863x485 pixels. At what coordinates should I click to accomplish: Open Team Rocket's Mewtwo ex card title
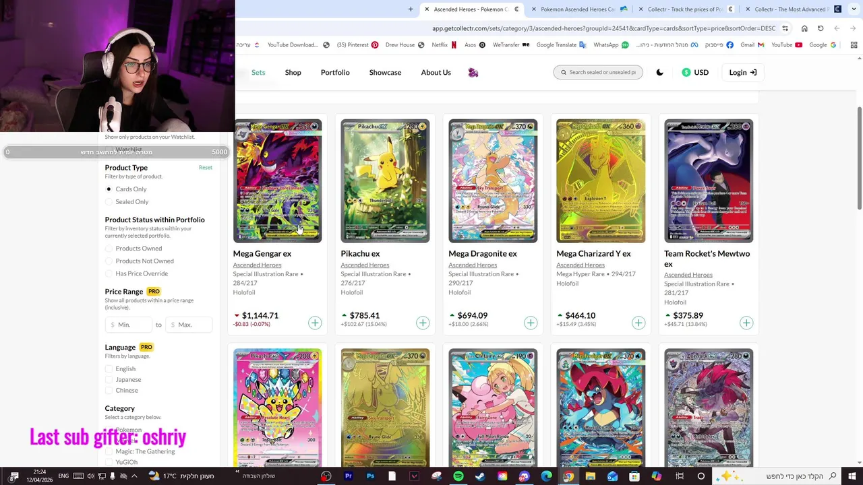707,258
